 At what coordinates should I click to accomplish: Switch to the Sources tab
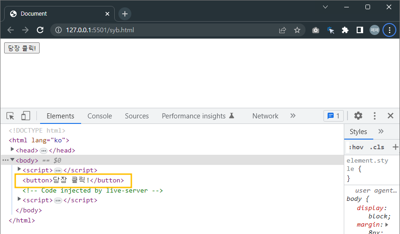click(x=137, y=116)
